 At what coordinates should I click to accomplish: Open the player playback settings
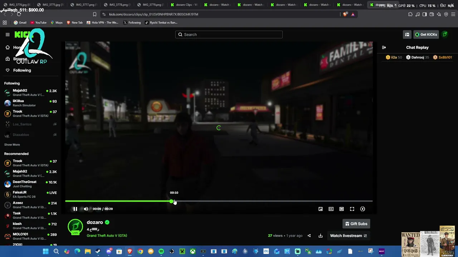pos(362,209)
